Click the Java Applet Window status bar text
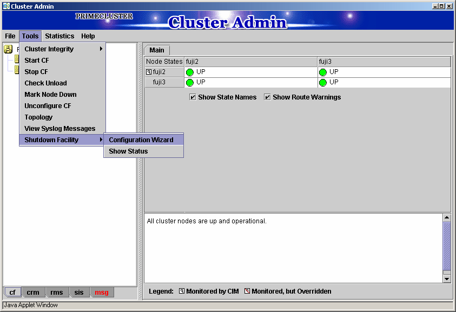This screenshot has height=312, width=456. 31,305
